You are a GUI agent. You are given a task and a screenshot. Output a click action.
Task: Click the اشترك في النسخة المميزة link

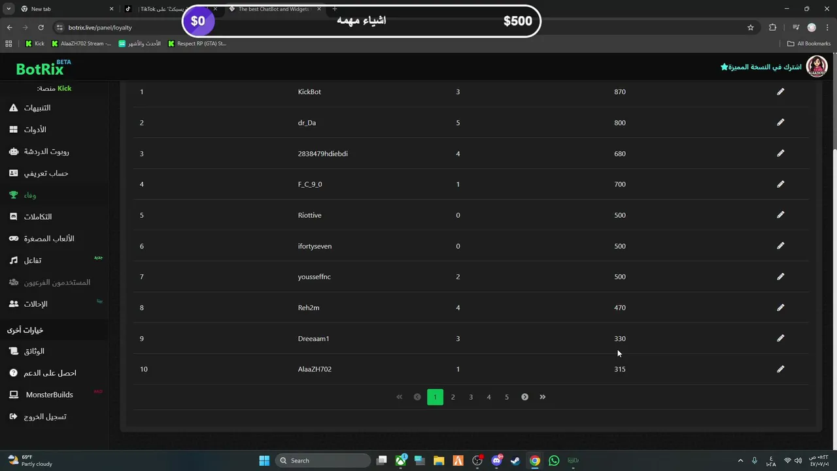760,67
